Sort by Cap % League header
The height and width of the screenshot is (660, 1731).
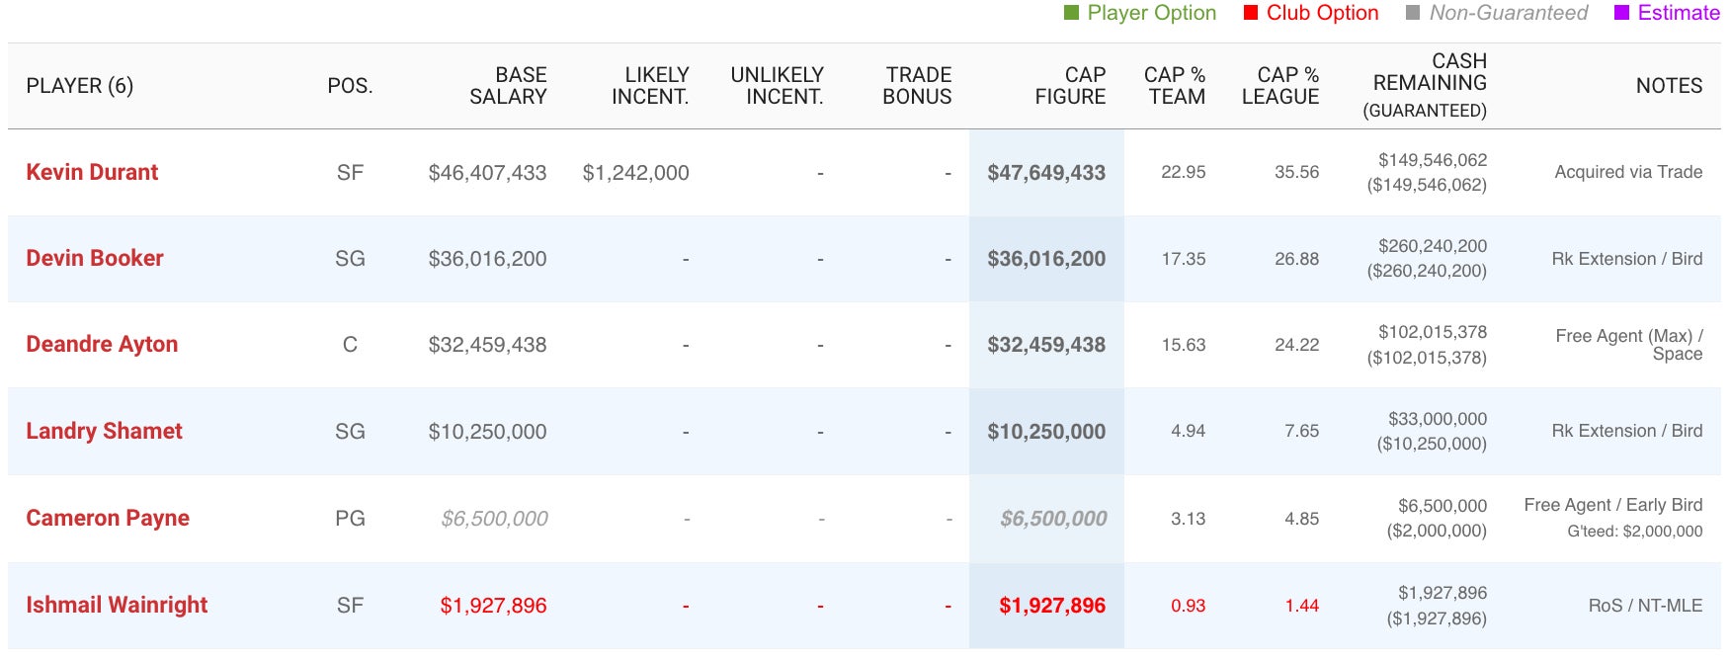point(1280,86)
